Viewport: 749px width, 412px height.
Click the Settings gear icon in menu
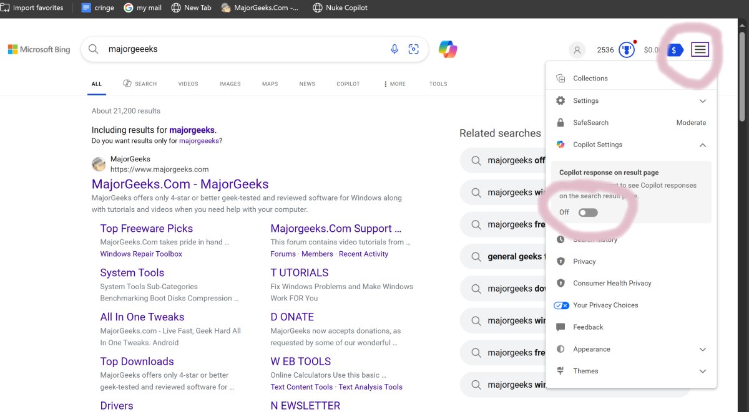point(561,100)
